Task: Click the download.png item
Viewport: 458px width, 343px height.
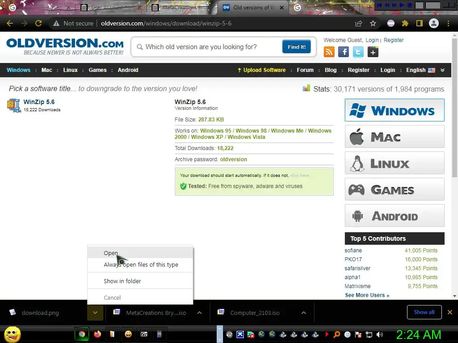Action: pyautogui.click(x=40, y=313)
